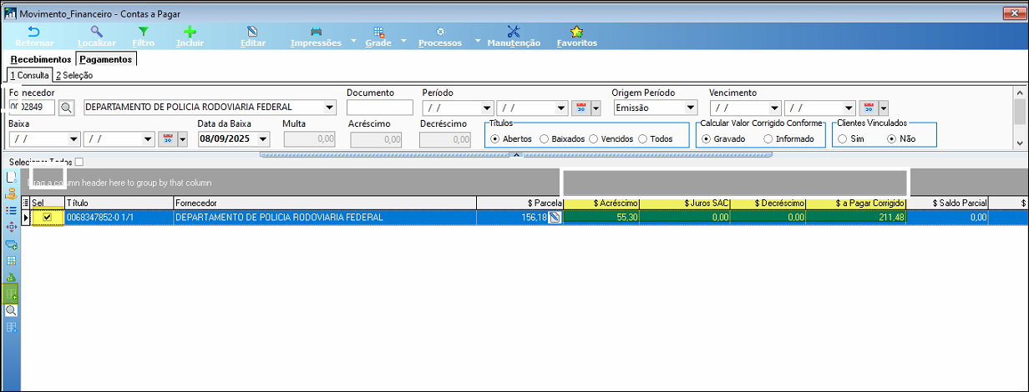Expand the second Vencimento date dropdown
Image resolution: width=1029 pixels, height=392 pixels.
(x=849, y=108)
